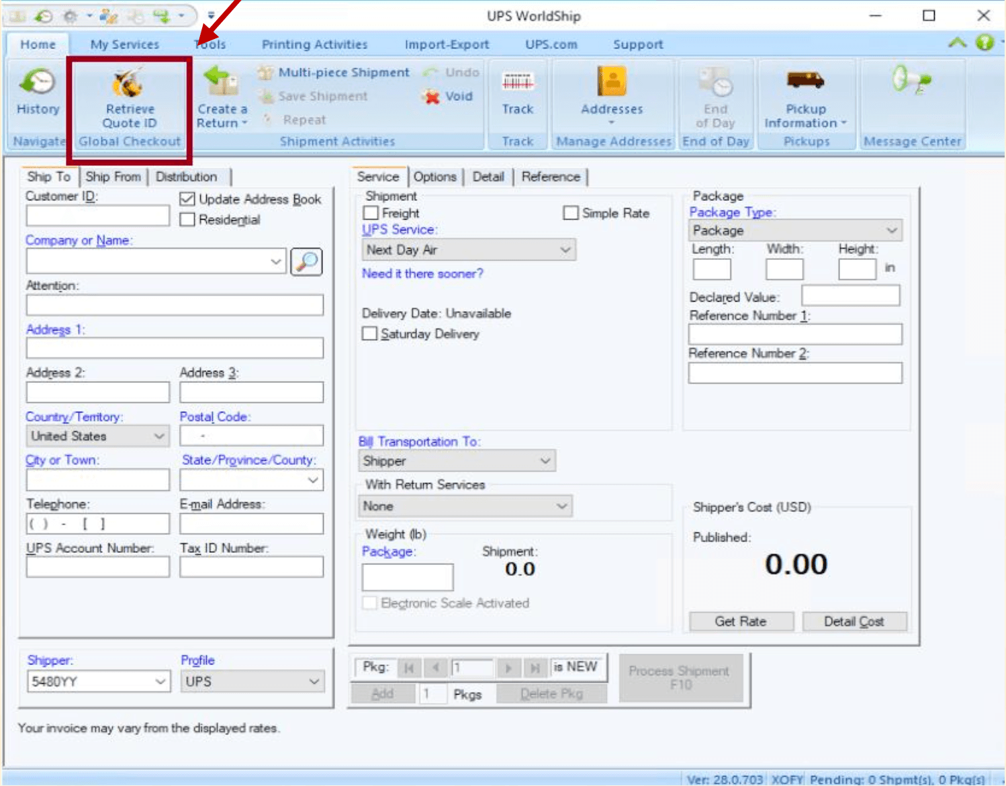This screenshot has width=1006, height=786.
Task: Click the Reference Number 1 field
Action: tap(795, 334)
